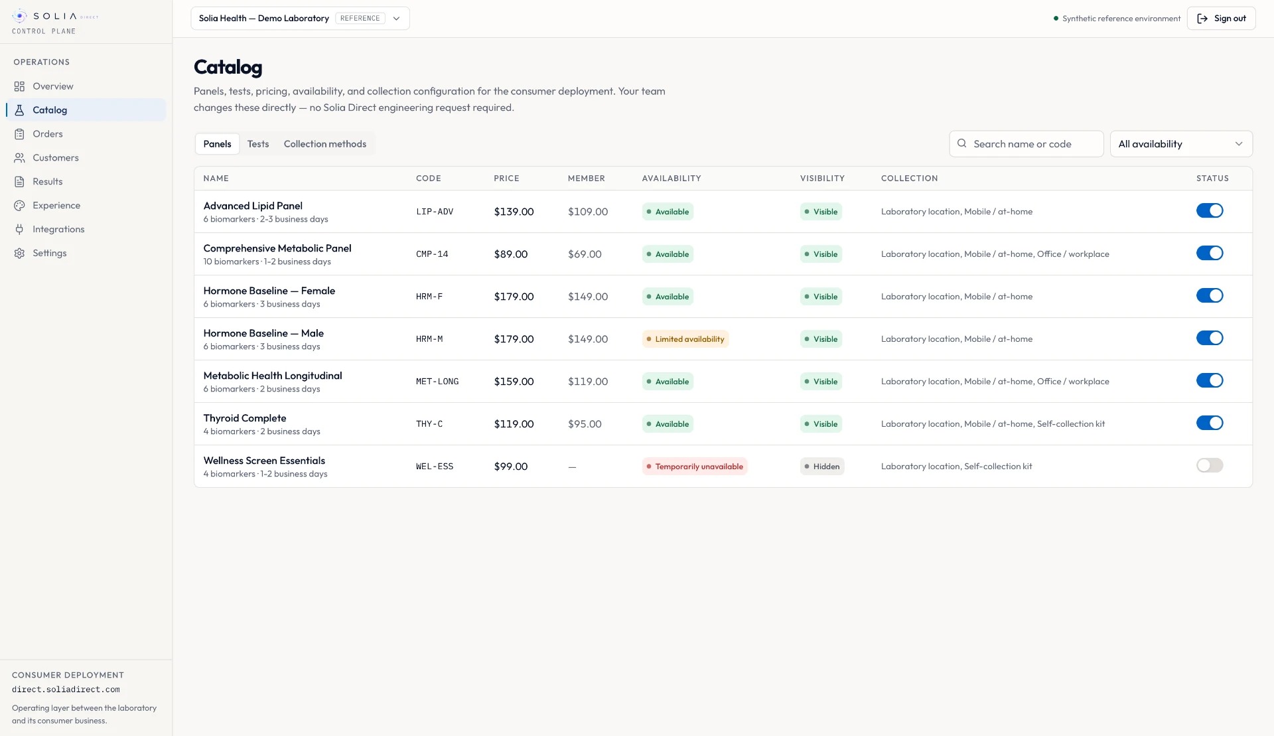Image resolution: width=1274 pixels, height=736 pixels.
Task: Click the Limited availability badge
Action: click(685, 339)
